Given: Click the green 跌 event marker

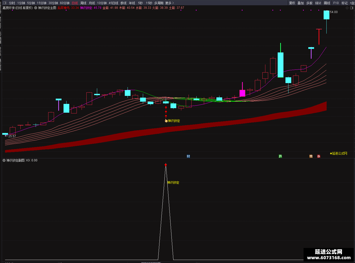Looking at the screenshot, I should (x=280, y=156).
